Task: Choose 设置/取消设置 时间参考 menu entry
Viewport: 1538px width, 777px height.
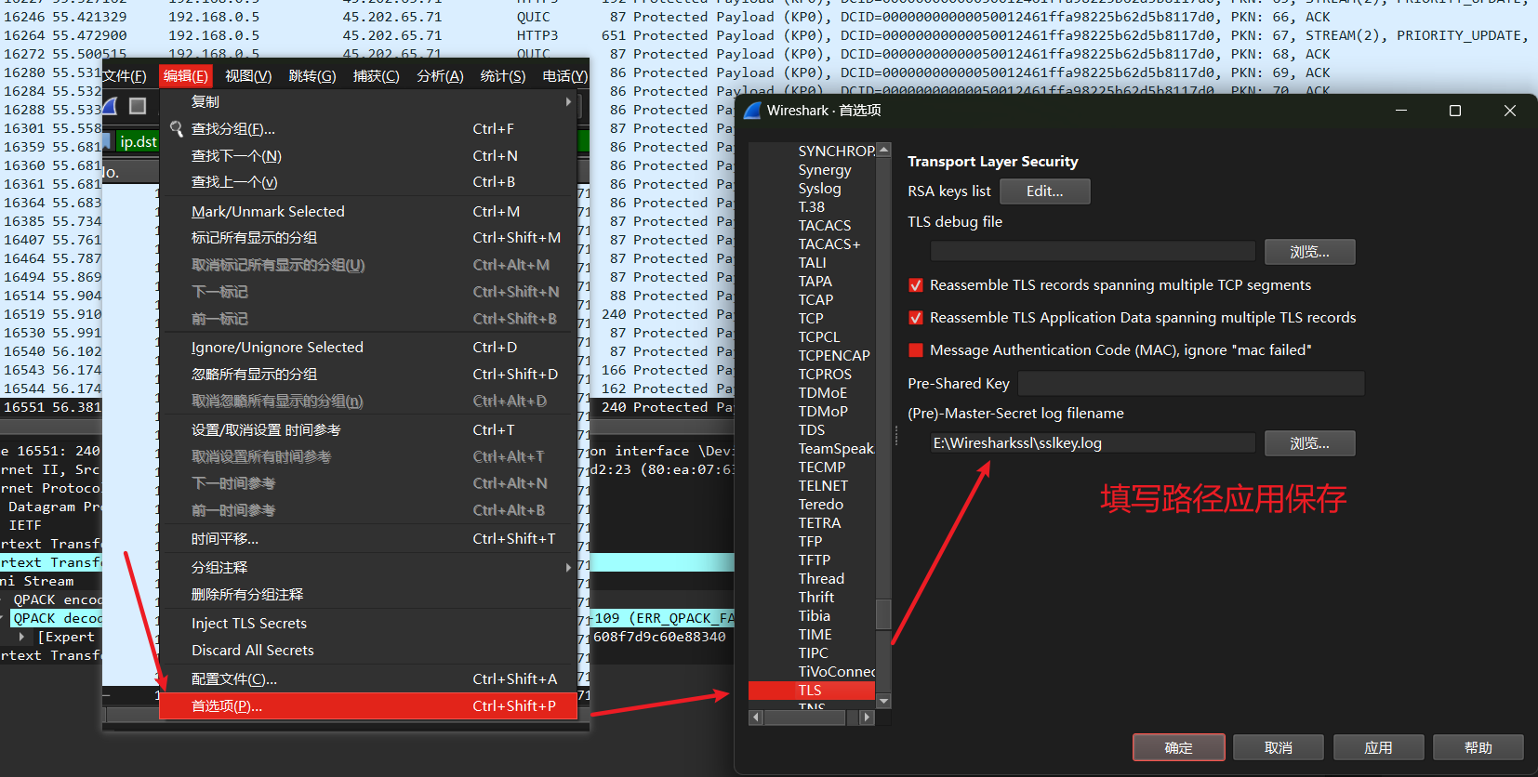Action: [x=368, y=430]
